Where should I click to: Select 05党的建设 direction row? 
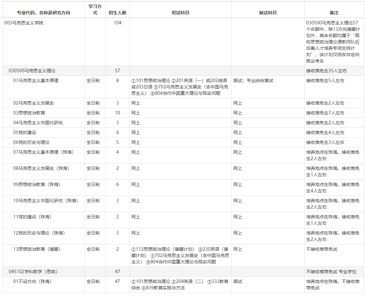[x=183, y=132]
